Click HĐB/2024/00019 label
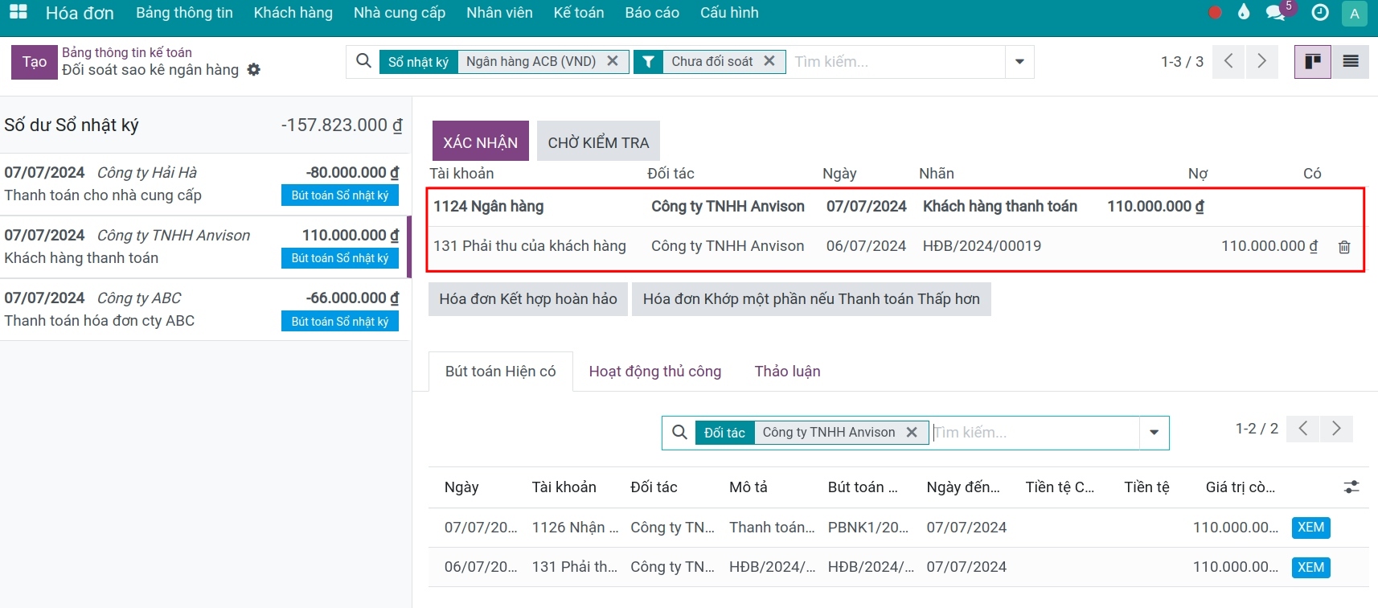The height and width of the screenshot is (608, 1378). coord(982,246)
